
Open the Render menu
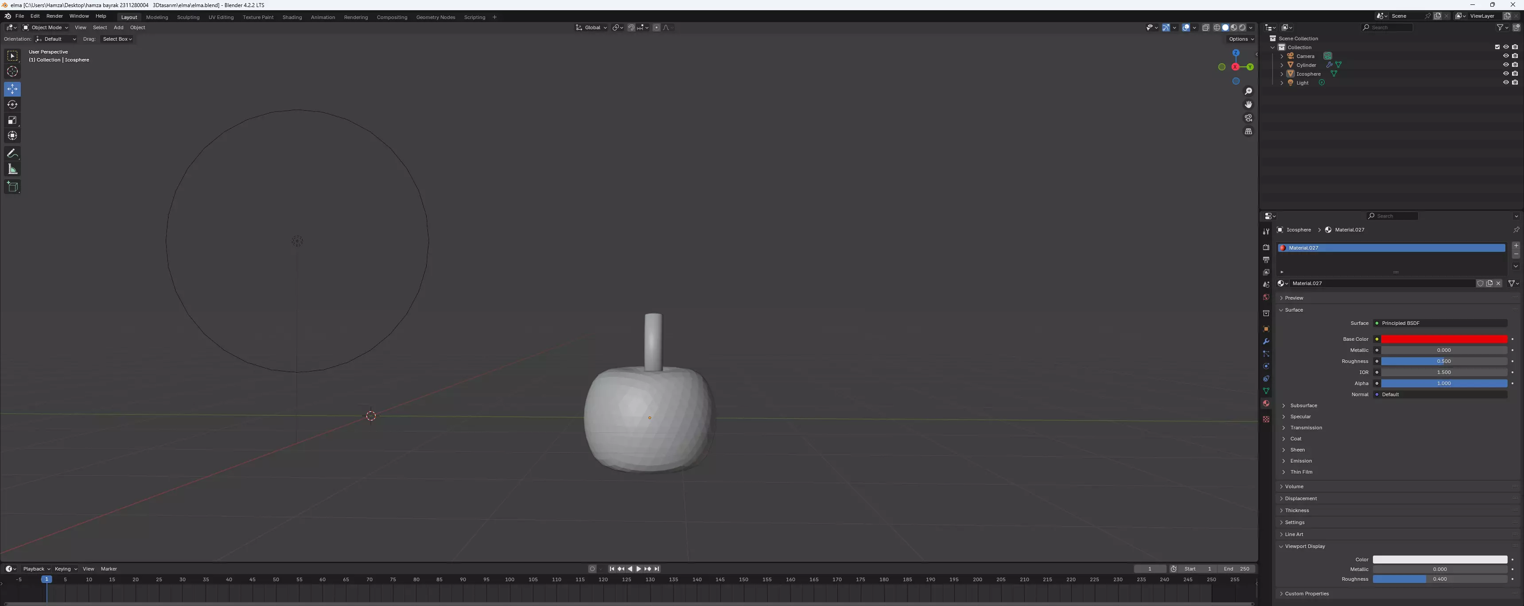coord(54,16)
